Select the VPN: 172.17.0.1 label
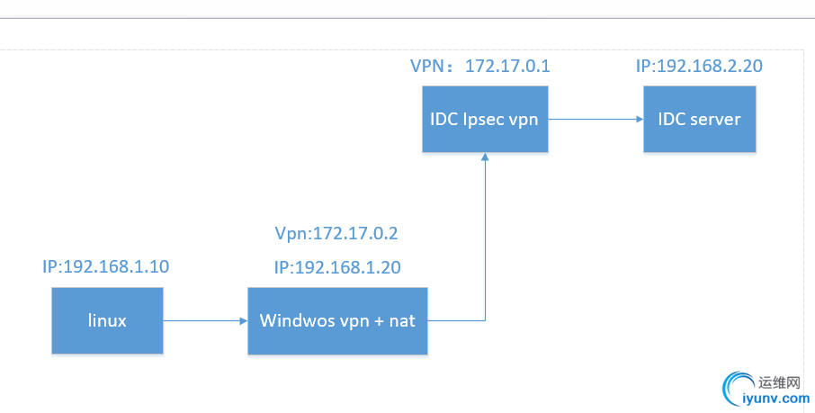The height and width of the screenshot is (413, 815). 479,66
